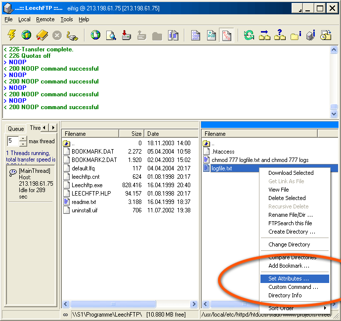
Task: Click the folders with question mark icon
Action: [280, 35]
